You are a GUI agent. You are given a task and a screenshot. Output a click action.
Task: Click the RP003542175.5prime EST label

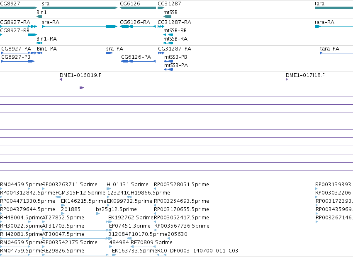[70, 243]
